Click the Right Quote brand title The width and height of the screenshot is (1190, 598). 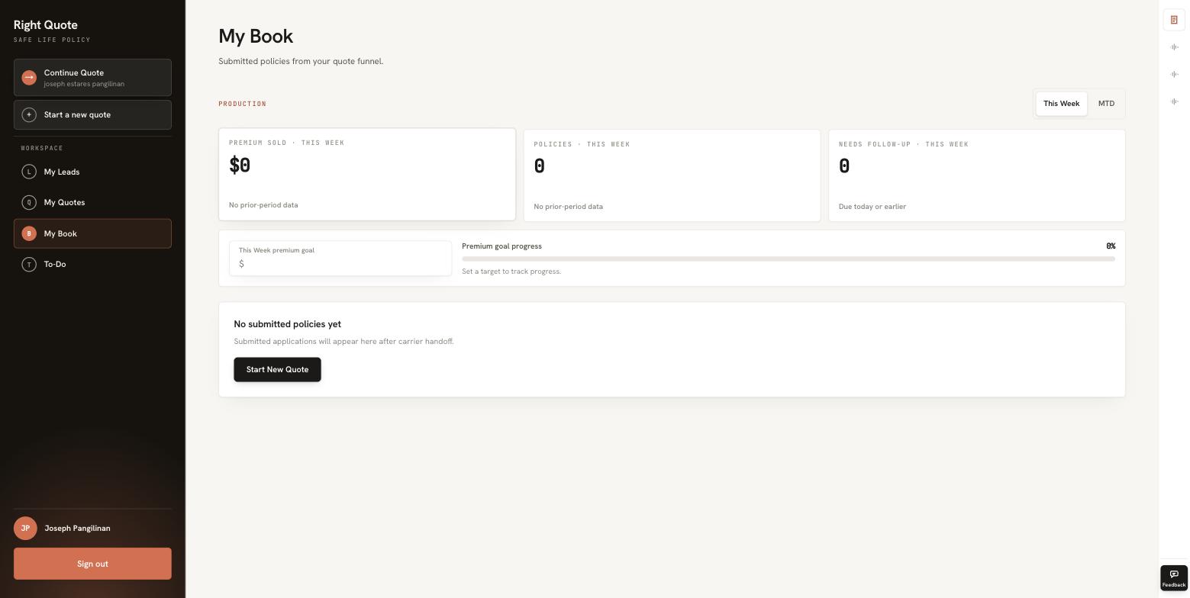(x=46, y=25)
